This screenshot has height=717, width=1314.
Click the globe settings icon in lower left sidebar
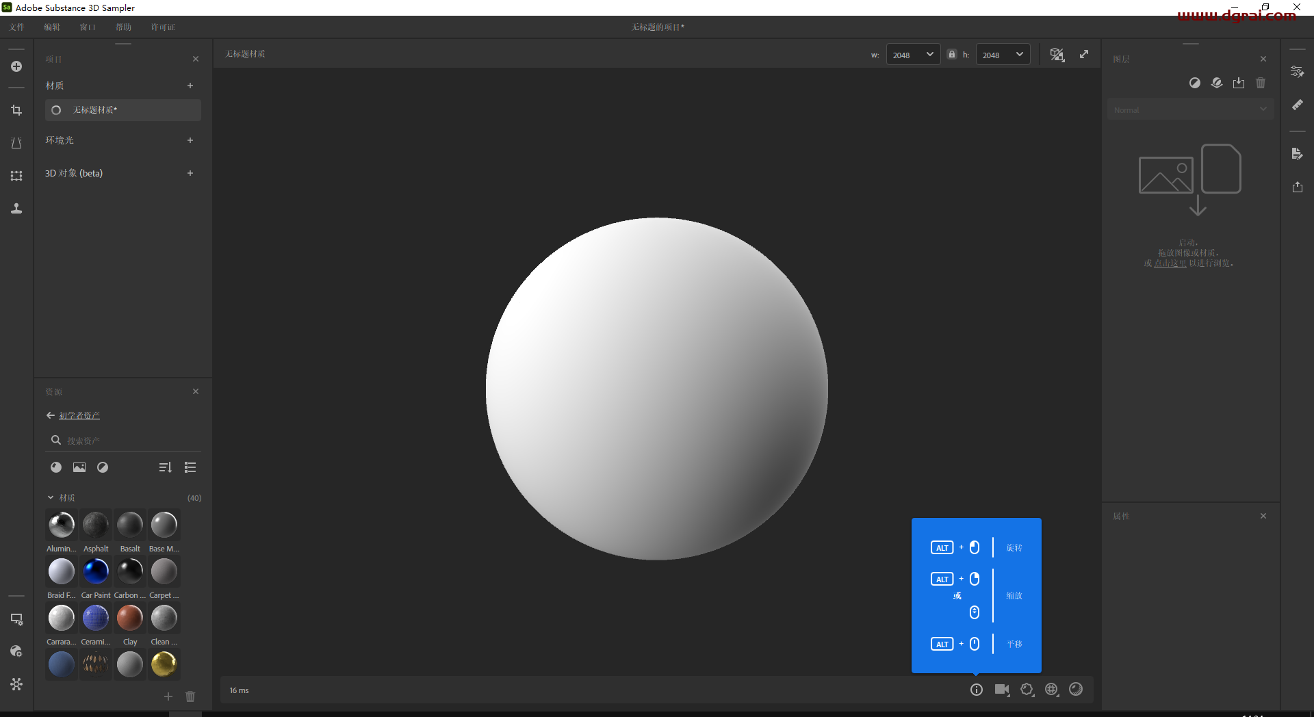pos(16,651)
